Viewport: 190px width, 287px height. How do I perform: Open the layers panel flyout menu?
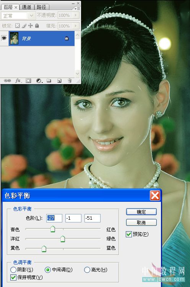click(78, 8)
